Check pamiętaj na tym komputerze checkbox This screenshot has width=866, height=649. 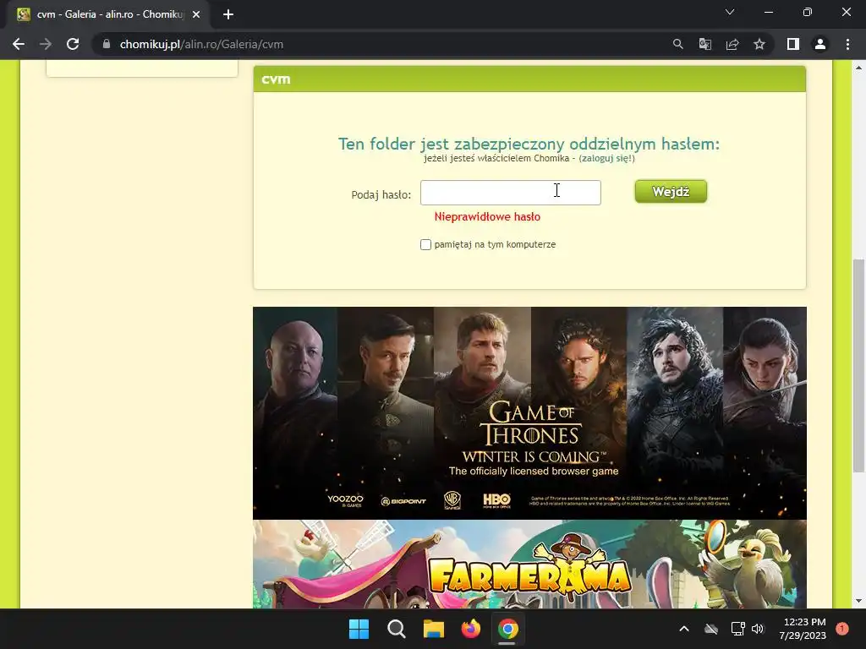pyautogui.click(x=425, y=244)
